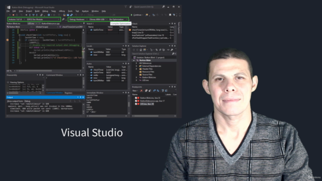Close the Immediate Window panel
Viewport: 322px width, 181px height.
click(129, 93)
